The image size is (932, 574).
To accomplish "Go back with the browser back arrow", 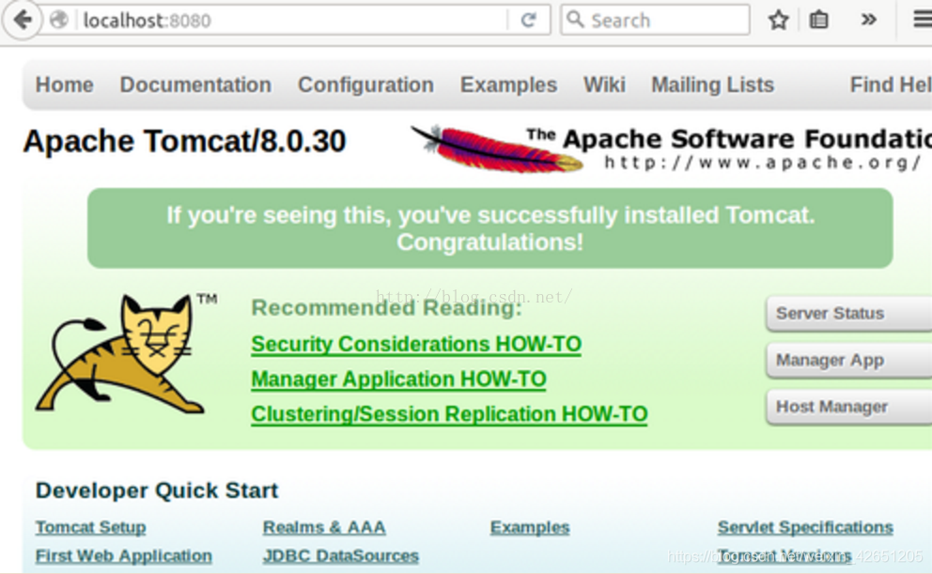I will 23,21.
